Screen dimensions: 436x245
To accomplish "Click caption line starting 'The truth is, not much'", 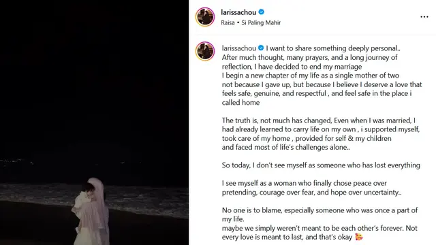I will [x=319, y=120].
